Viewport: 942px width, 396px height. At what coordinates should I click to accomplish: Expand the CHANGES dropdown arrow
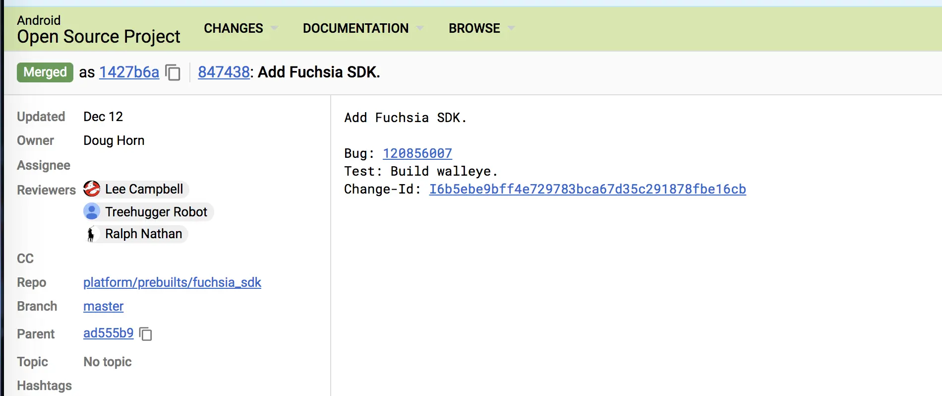coord(274,28)
